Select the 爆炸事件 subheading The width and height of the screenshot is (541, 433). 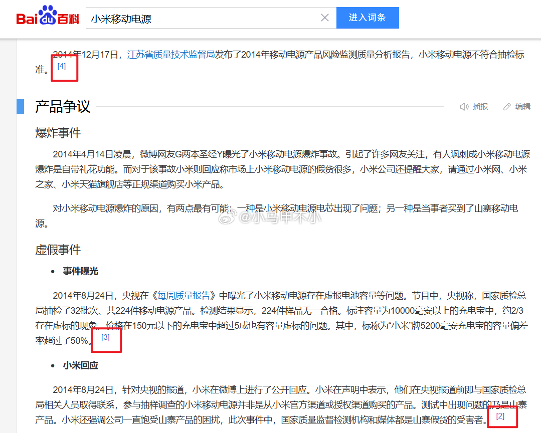[x=58, y=133]
